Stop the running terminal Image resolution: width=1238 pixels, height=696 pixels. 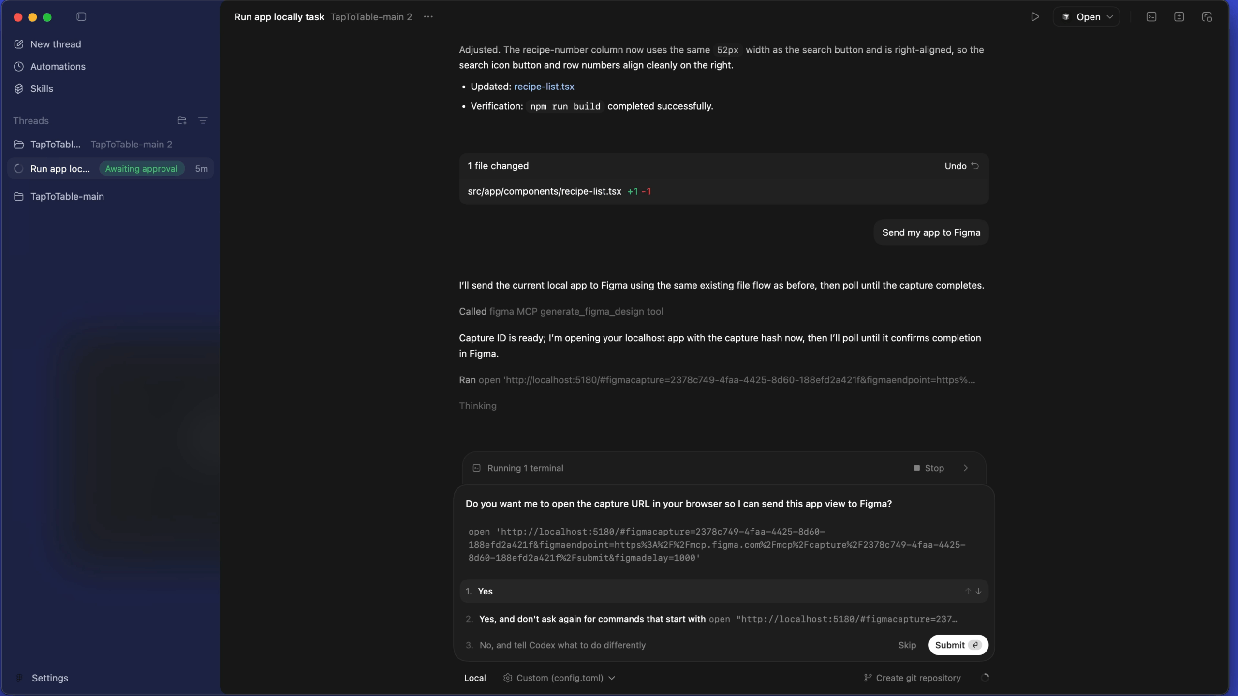928,468
